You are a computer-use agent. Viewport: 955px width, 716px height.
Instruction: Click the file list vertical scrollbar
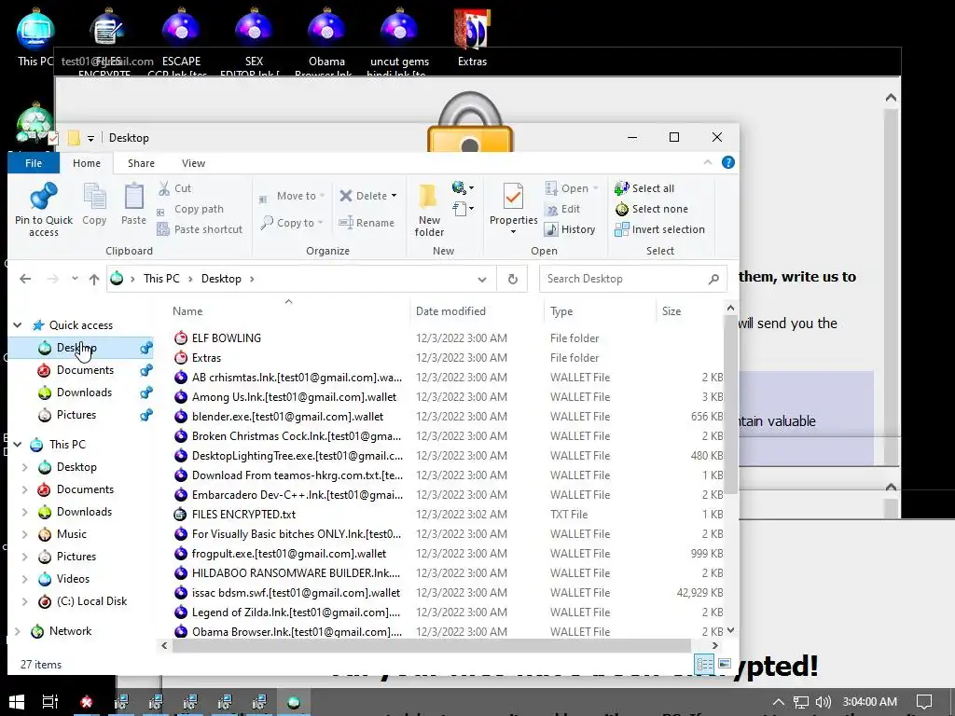[x=730, y=406]
